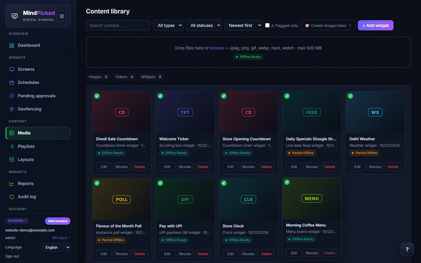Switch to Playlists section
Viewport: 421px width, 263px height.
[38, 146]
